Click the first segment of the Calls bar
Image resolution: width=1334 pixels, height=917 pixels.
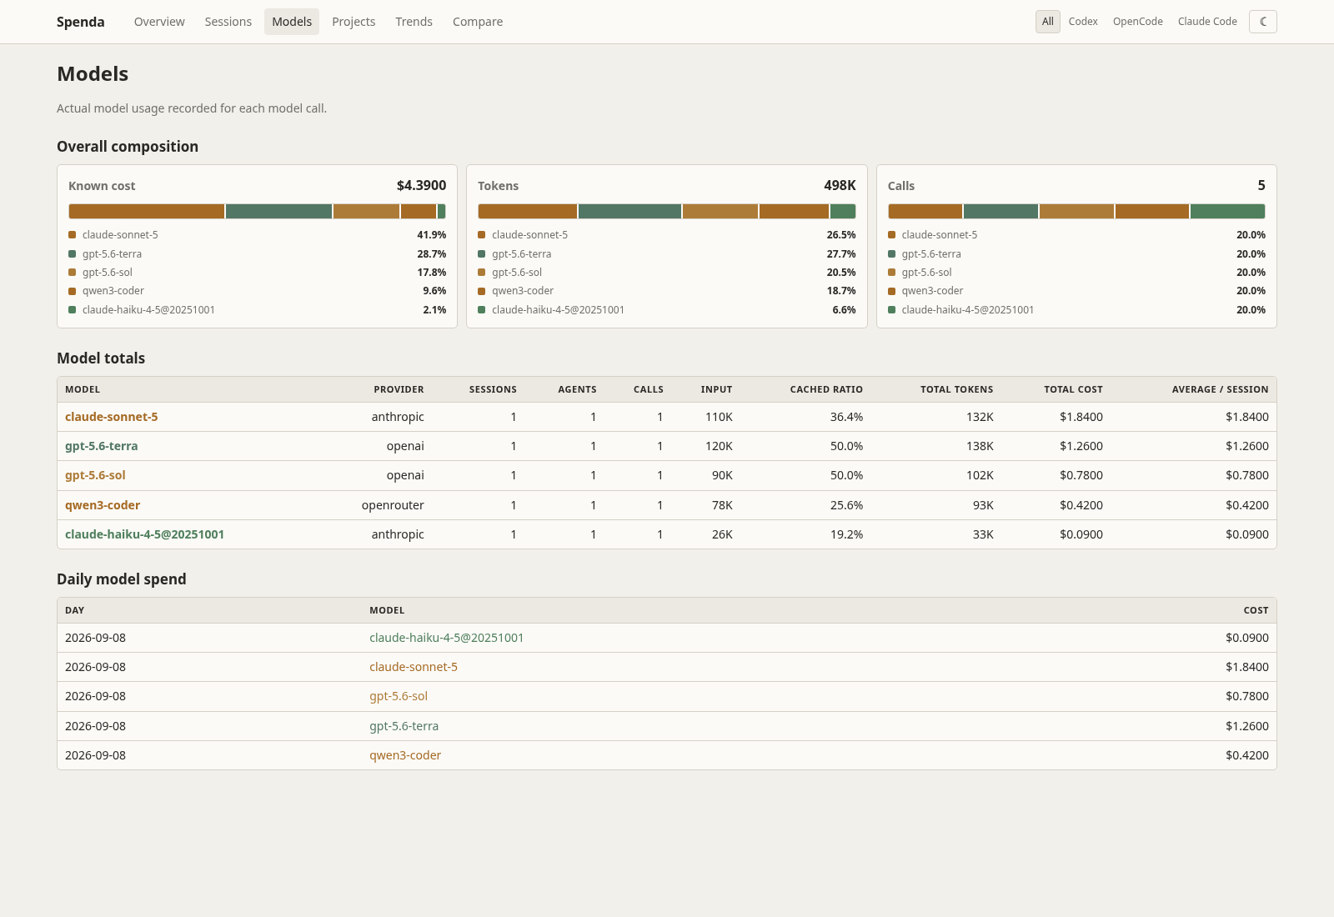[x=925, y=212]
